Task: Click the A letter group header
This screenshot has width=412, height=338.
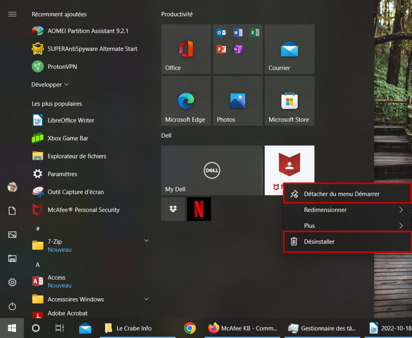Action: point(38,265)
